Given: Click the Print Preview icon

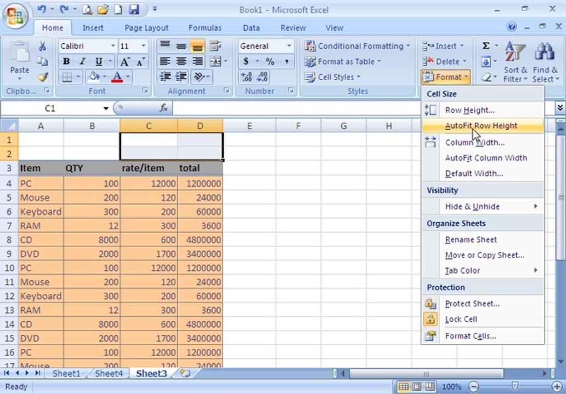Looking at the screenshot, I should click(x=87, y=9).
